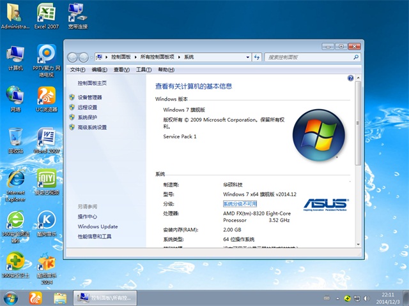Open Excel 2007 desktop shortcut
Viewport: 409px width, 306px height.
pyautogui.click(x=45, y=14)
